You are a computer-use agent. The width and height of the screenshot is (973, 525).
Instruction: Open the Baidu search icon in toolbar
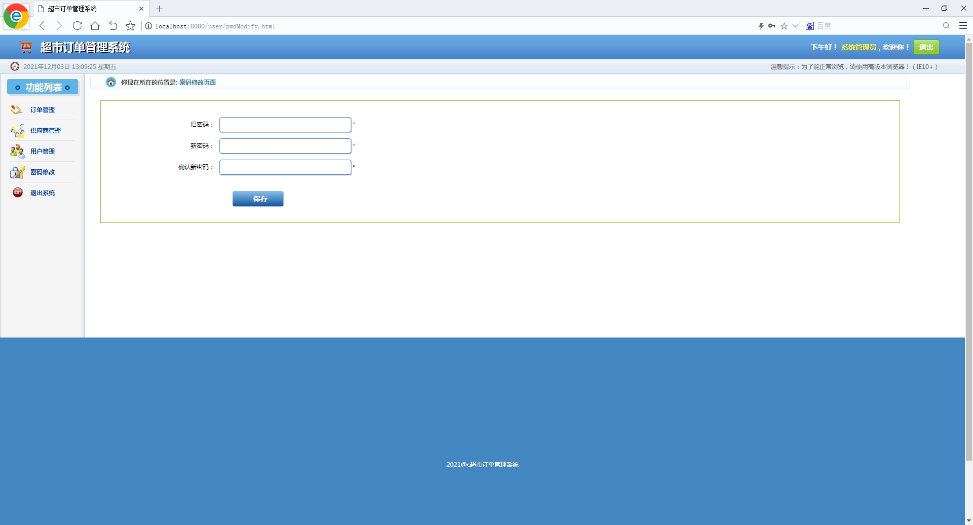809,26
